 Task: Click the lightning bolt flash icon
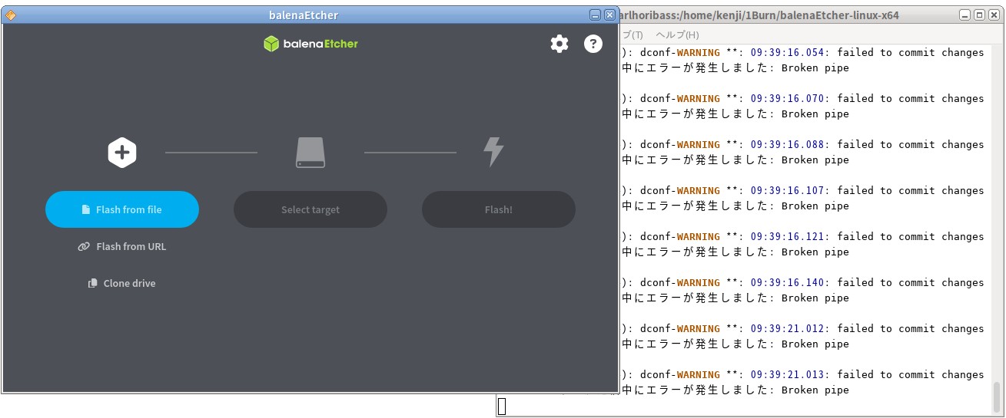click(x=493, y=152)
